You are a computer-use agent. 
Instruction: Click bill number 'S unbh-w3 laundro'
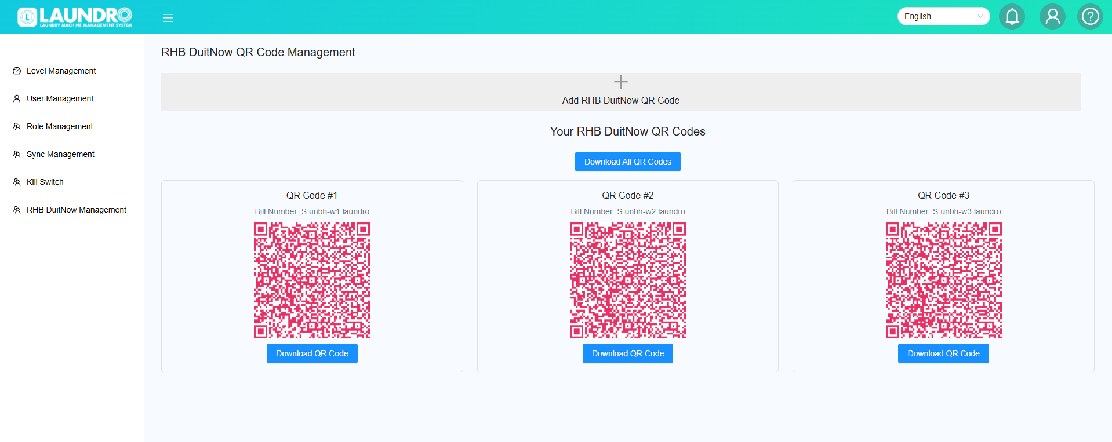[x=966, y=211]
